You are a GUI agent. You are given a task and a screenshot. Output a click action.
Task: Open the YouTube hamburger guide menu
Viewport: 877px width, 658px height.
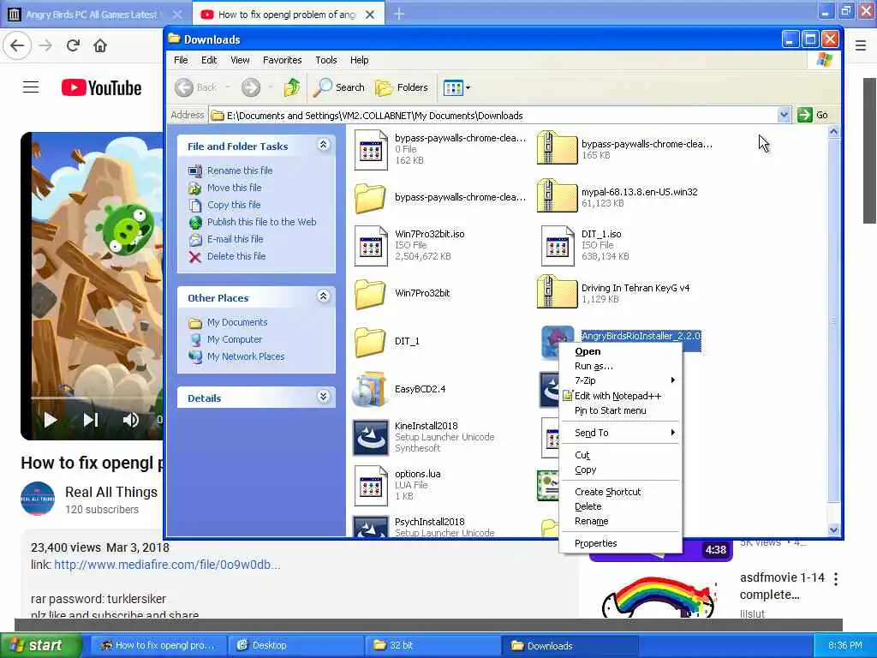31,87
